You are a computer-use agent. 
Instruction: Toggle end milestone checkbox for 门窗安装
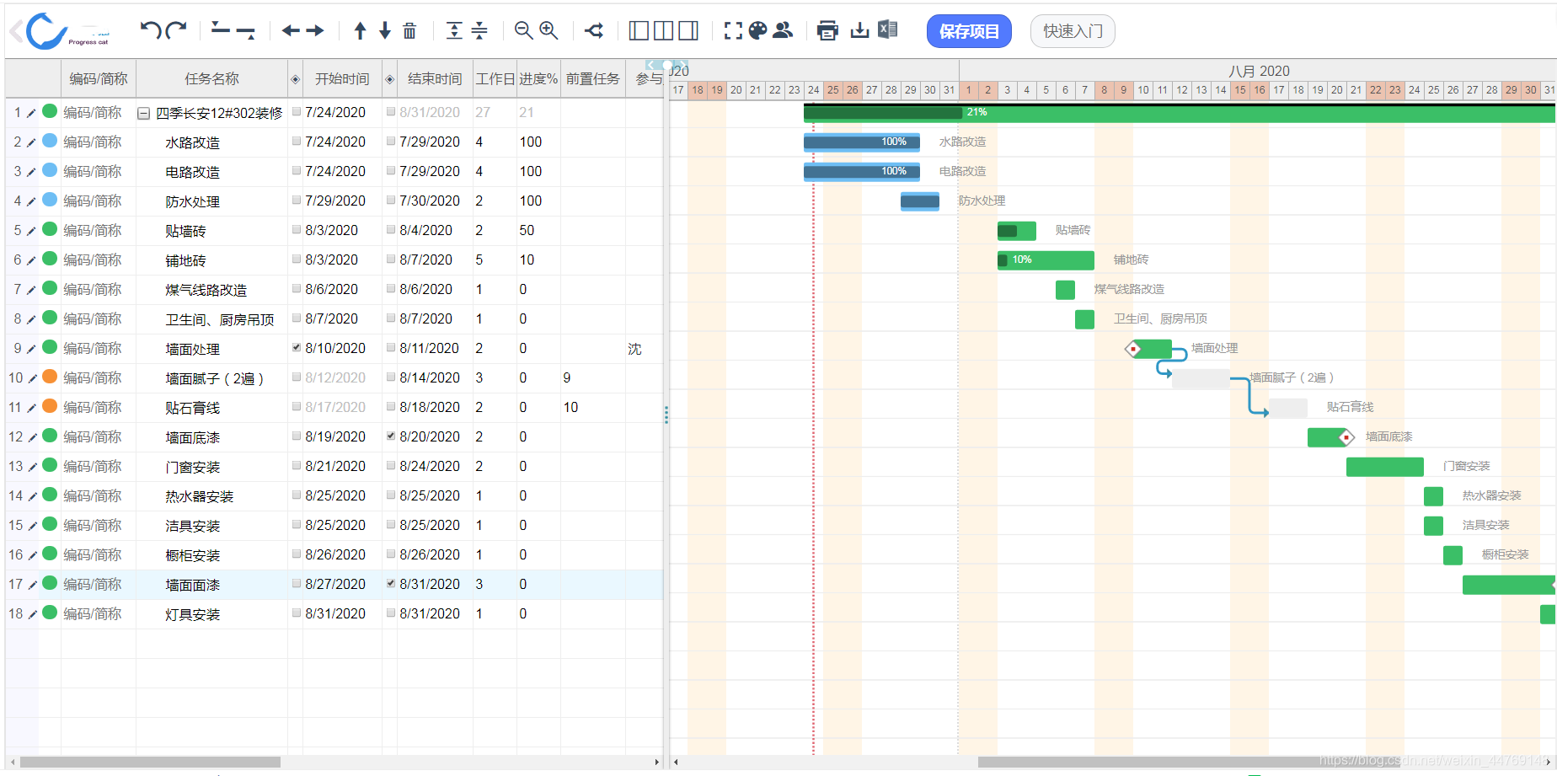pos(391,466)
